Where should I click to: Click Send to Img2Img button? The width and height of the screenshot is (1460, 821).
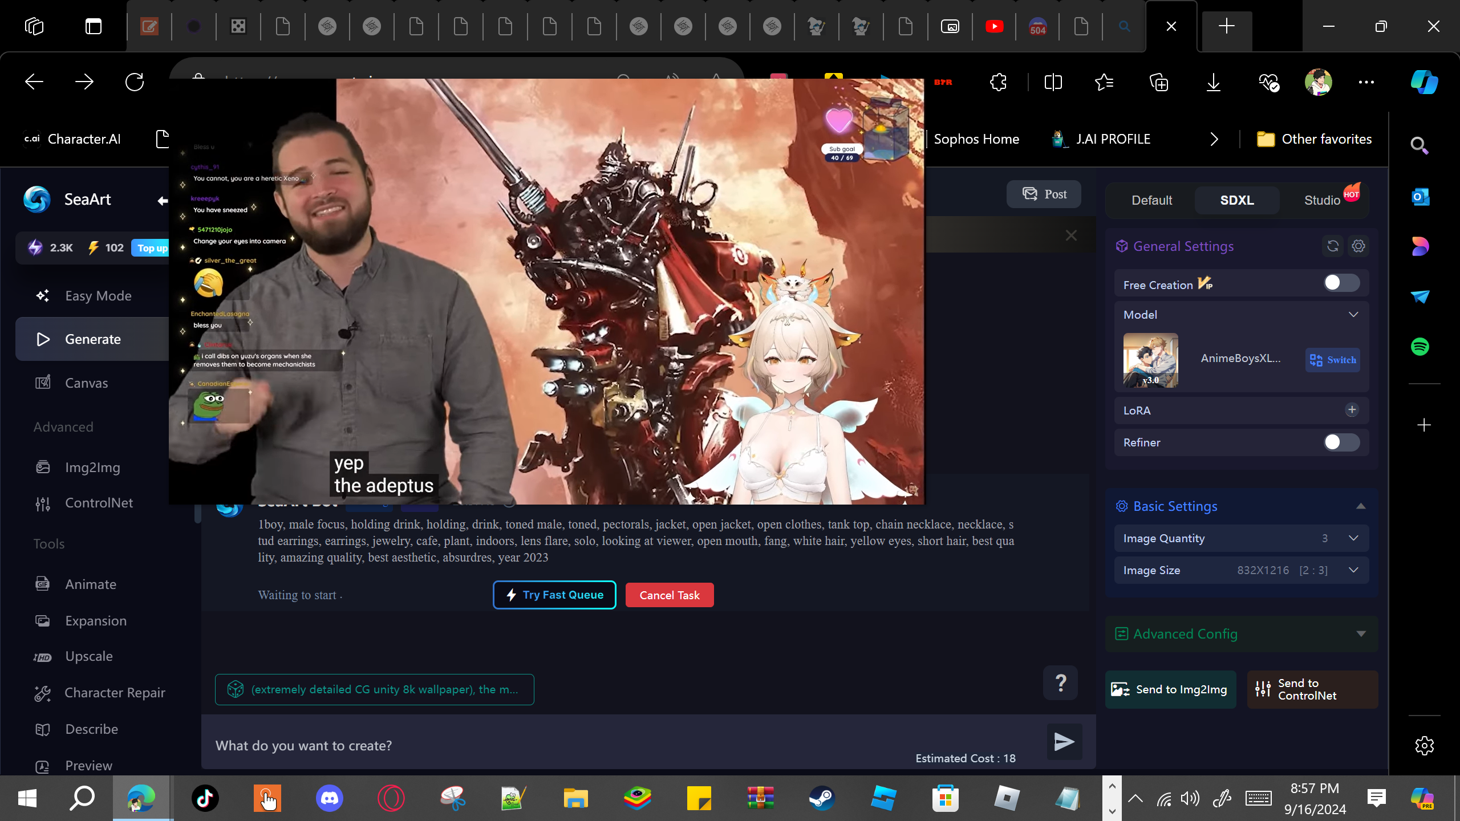(x=1170, y=689)
